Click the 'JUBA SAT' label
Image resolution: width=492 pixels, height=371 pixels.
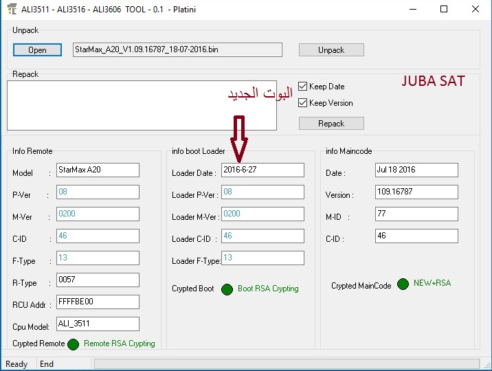433,81
